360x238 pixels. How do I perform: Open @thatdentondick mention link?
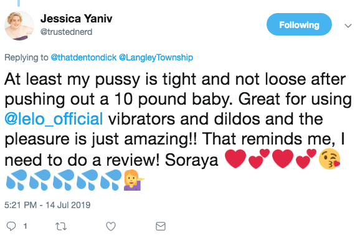coord(83,57)
